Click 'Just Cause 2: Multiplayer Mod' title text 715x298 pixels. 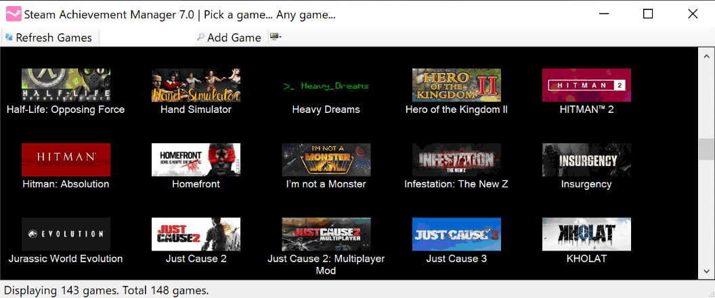(326, 265)
